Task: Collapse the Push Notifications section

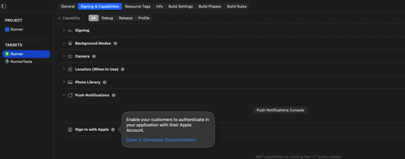Action: tap(64, 95)
